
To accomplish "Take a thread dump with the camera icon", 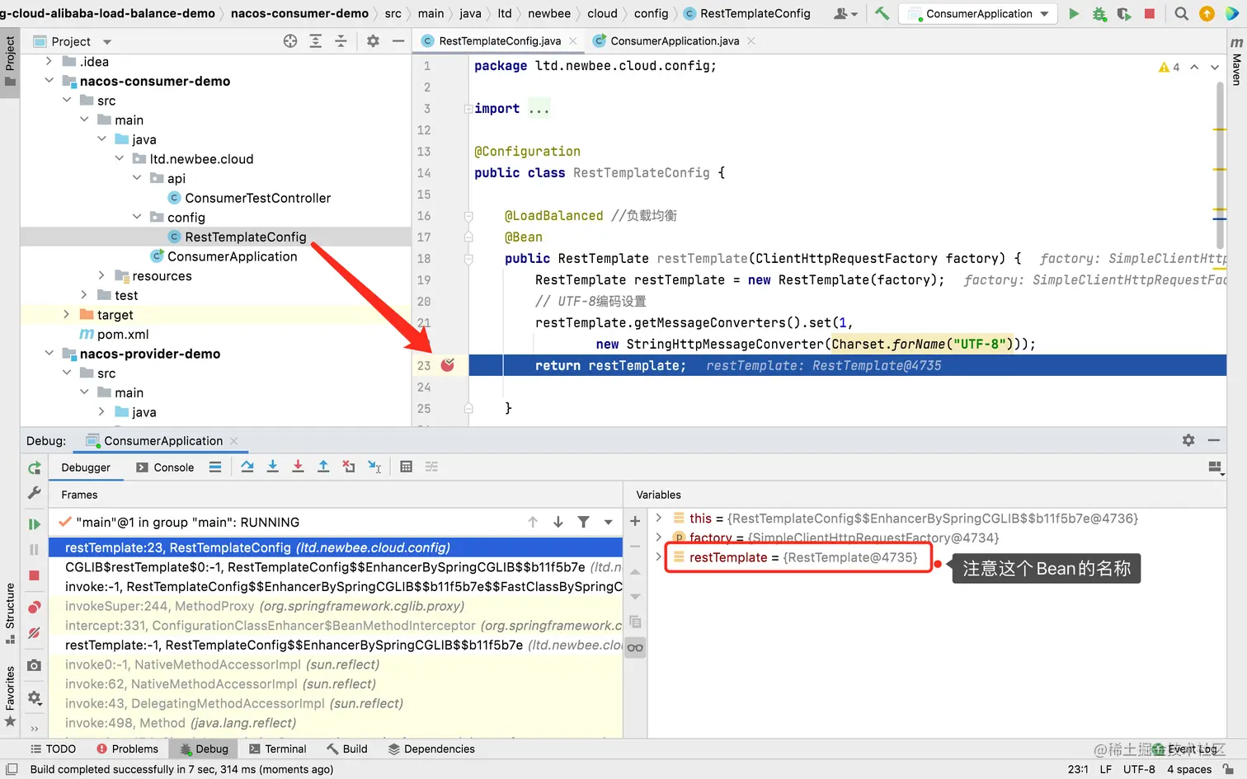I will tap(34, 665).
